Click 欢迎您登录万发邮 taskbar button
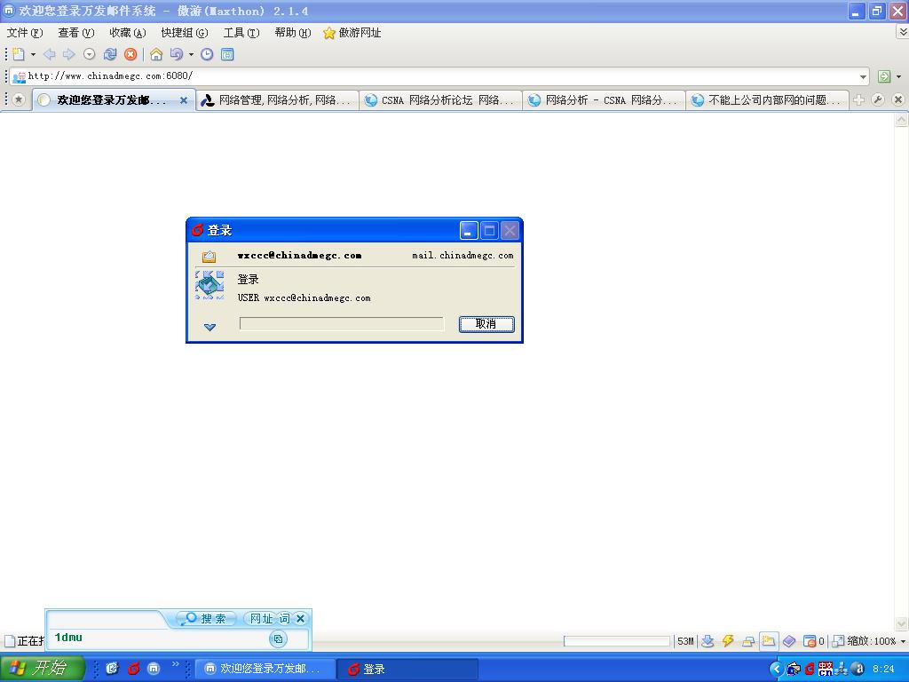The width and height of the screenshot is (909, 682). click(x=265, y=670)
